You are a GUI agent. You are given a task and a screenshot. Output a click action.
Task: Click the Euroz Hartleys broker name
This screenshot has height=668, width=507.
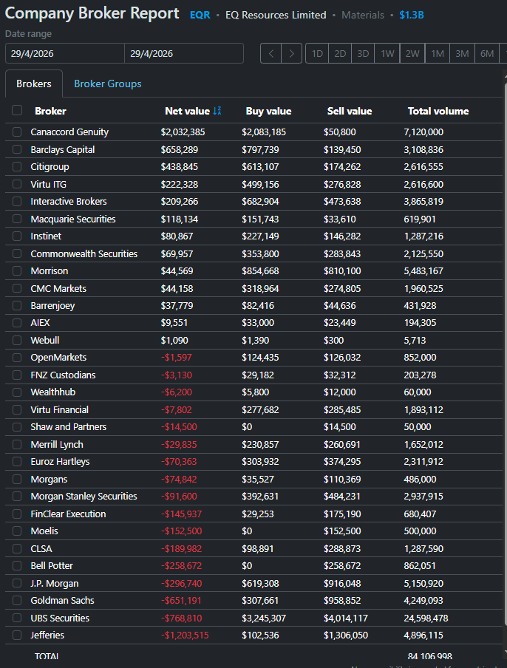point(60,462)
